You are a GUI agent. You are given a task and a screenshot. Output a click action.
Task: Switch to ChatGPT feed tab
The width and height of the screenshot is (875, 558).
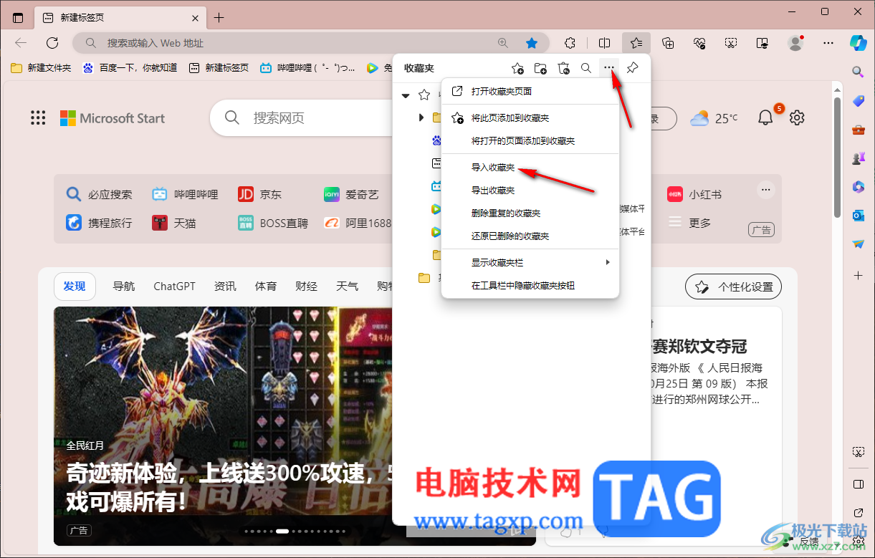coord(174,287)
